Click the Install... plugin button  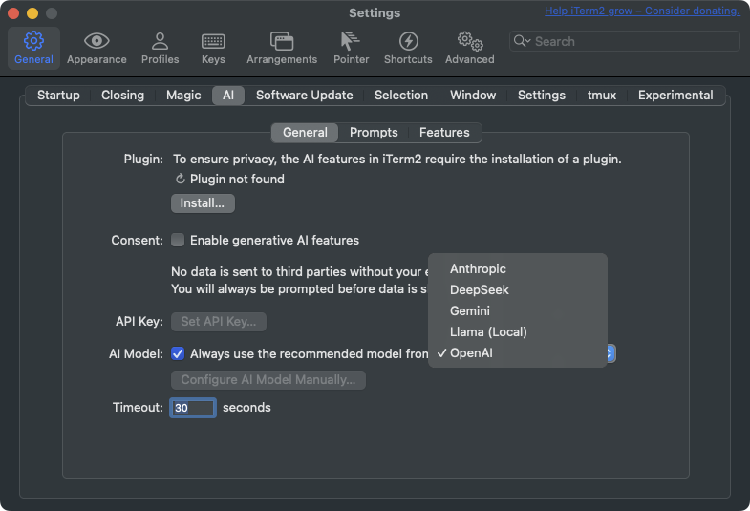pos(203,203)
